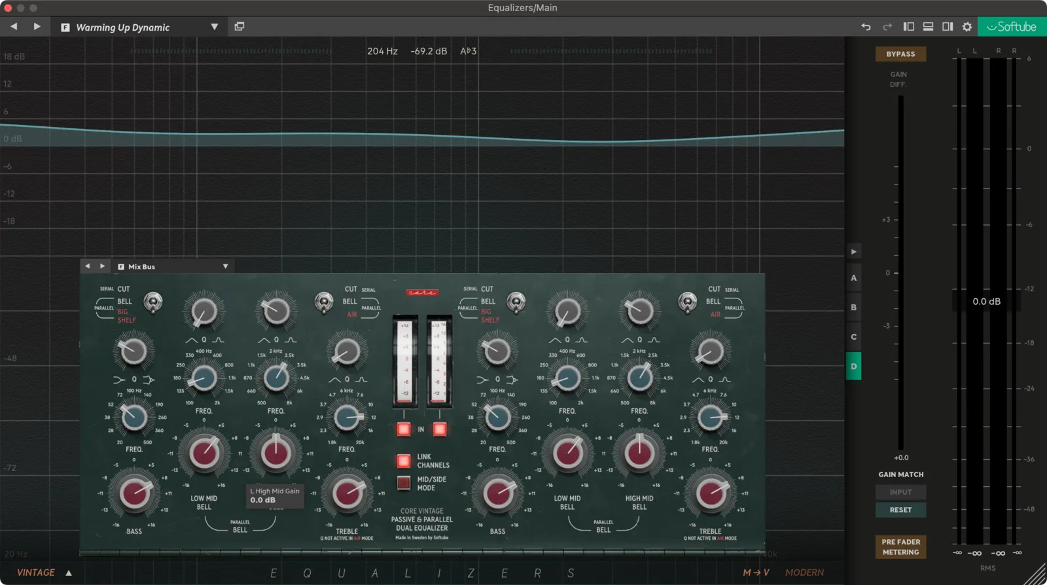Click the redo arrow icon
Screen dimensions: 1047x585
point(887,27)
